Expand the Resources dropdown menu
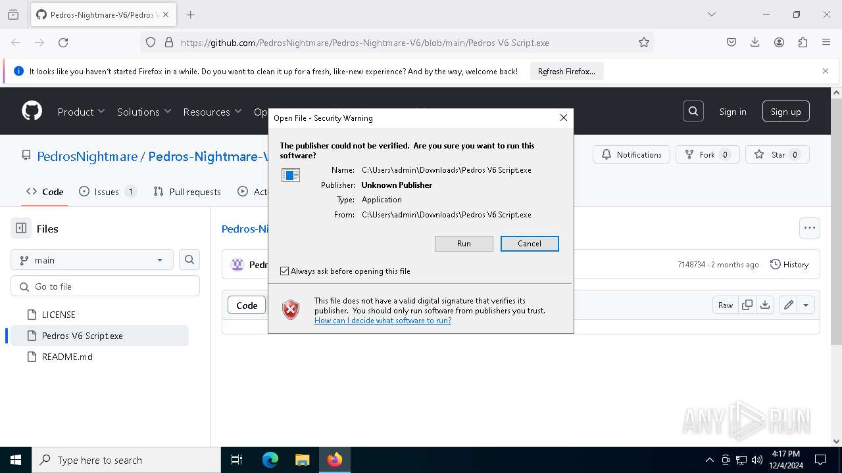This screenshot has height=473, width=842. click(x=212, y=112)
